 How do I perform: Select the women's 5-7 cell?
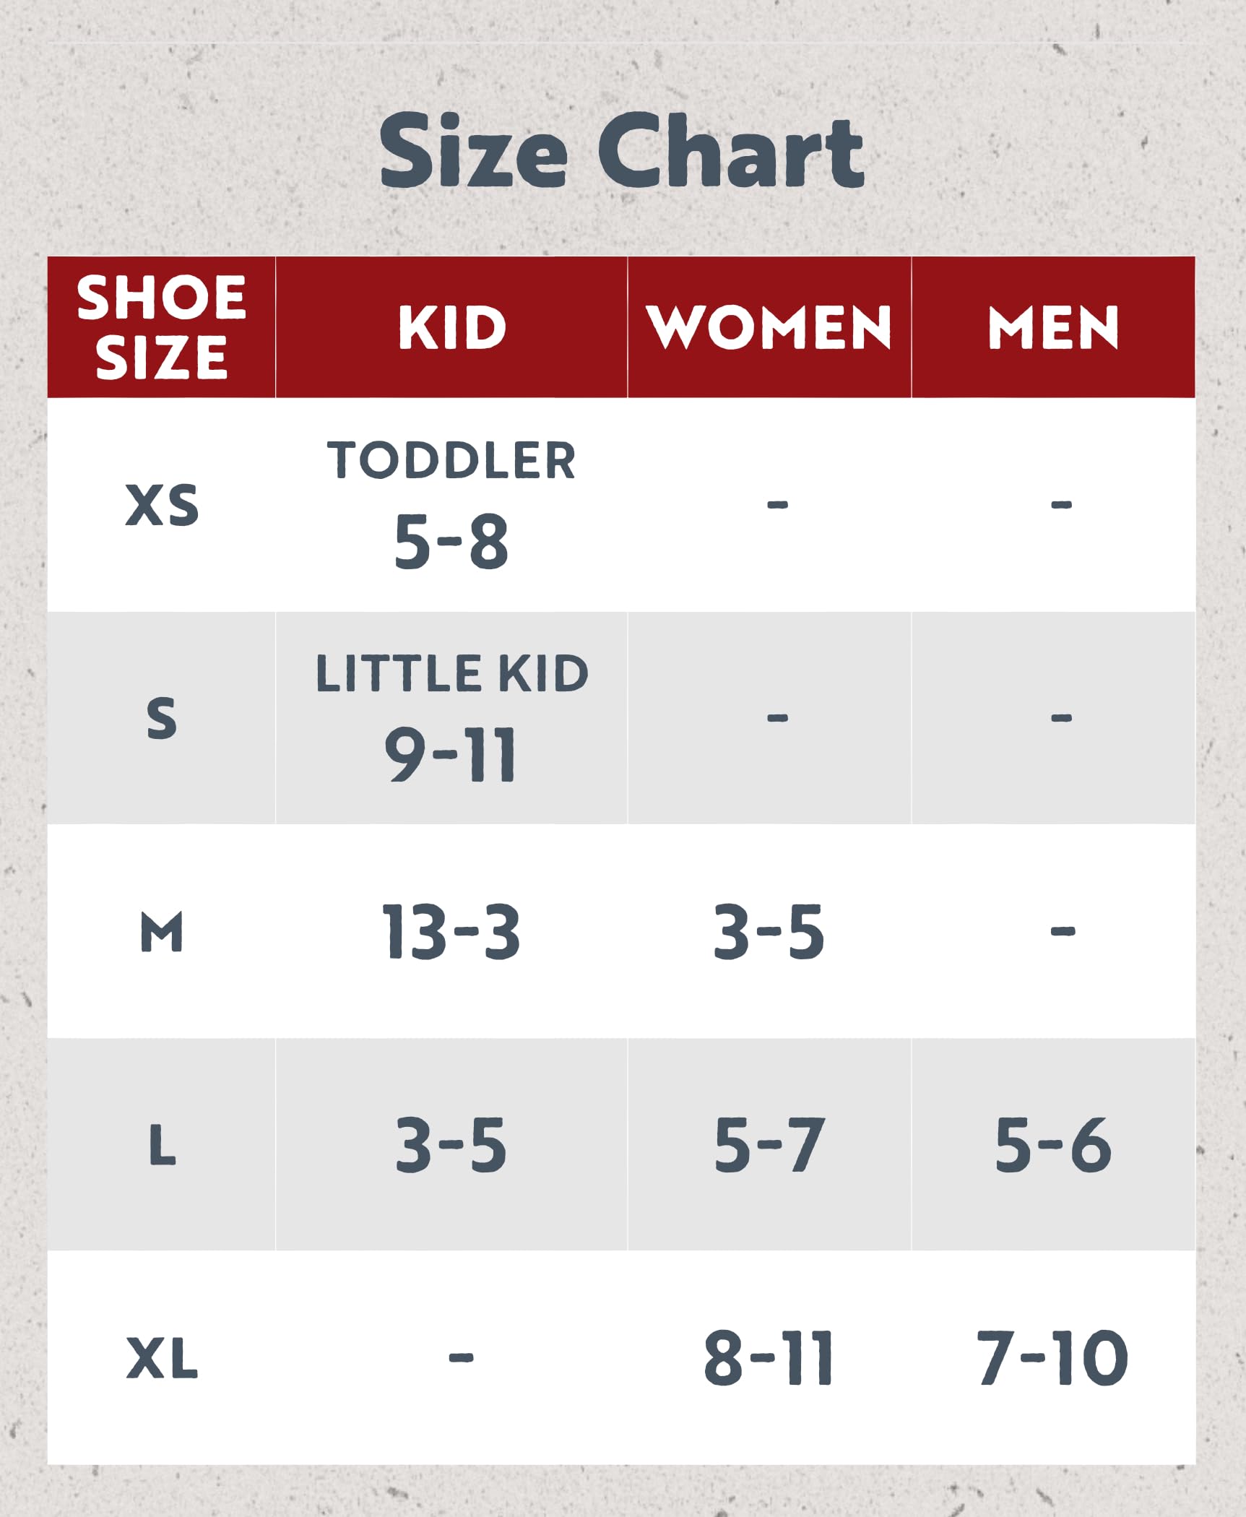point(769,1145)
